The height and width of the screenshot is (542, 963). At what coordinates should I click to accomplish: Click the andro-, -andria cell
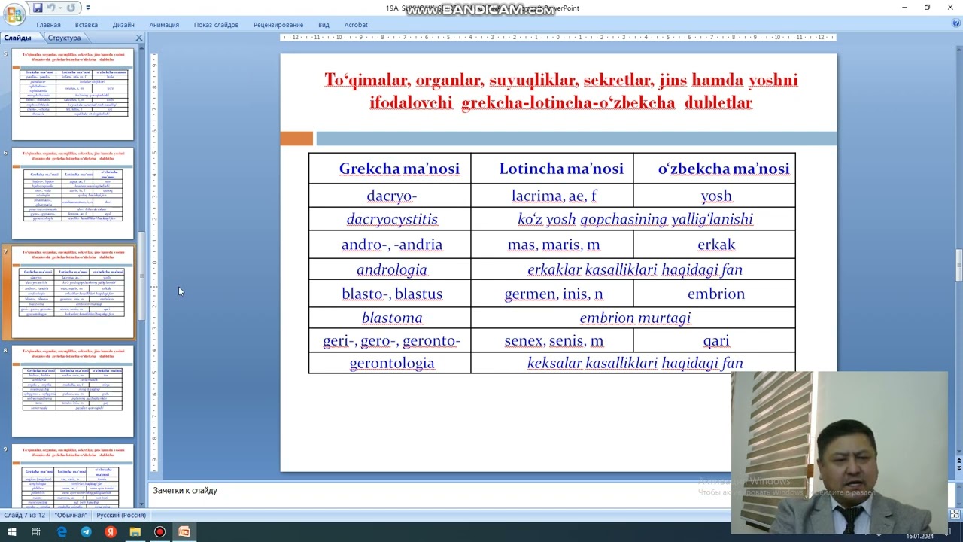click(390, 245)
